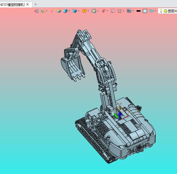Click the red exit arrow toolbar icon
The height and width of the screenshot is (174, 177).
point(36,11)
